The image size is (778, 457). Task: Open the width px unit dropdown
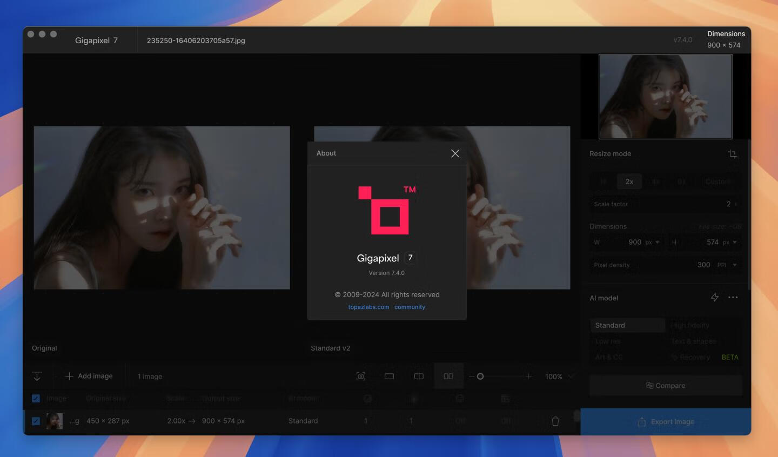[x=653, y=242]
